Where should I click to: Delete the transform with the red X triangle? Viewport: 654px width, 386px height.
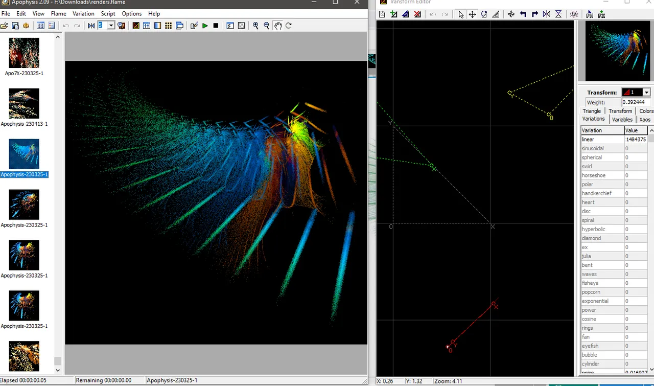(417, 14)
